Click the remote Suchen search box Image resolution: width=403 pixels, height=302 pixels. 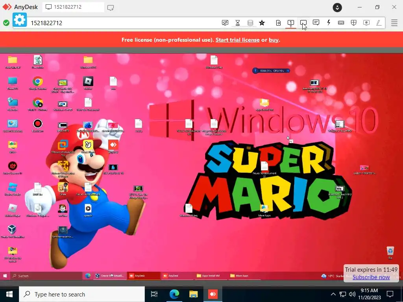(x=46, y=276)
